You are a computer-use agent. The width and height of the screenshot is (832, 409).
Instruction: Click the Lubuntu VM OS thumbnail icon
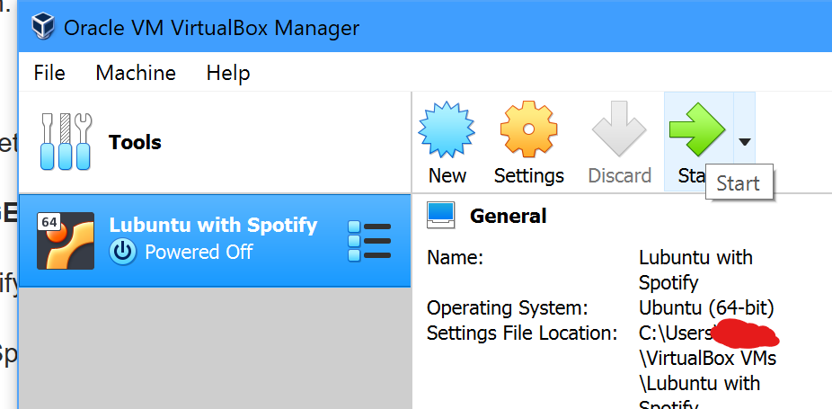pos(66,241)
